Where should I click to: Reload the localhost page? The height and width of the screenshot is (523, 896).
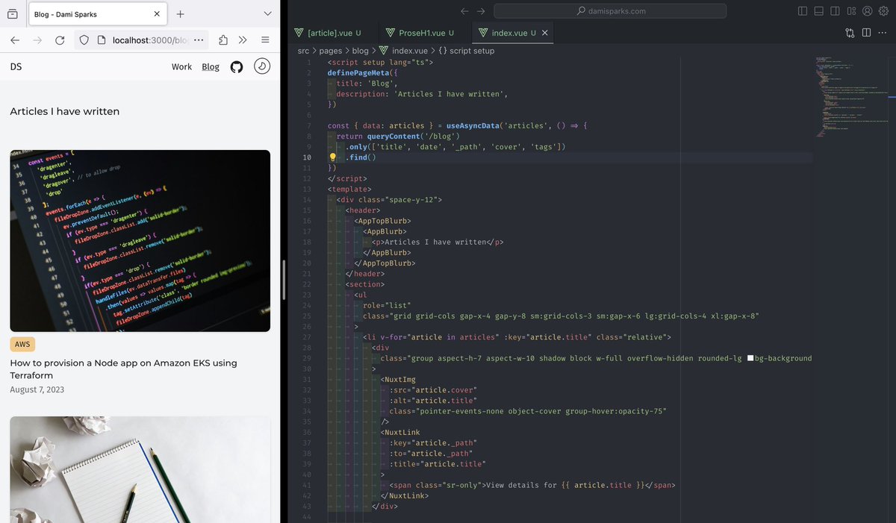[60, 40]
